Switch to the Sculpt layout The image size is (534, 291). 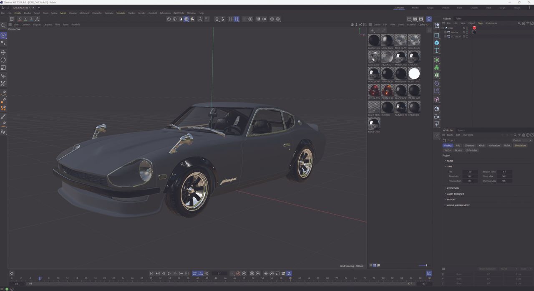click(430, 8)
